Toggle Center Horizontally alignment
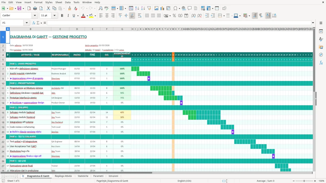326x183 pixels. point(107,16)
